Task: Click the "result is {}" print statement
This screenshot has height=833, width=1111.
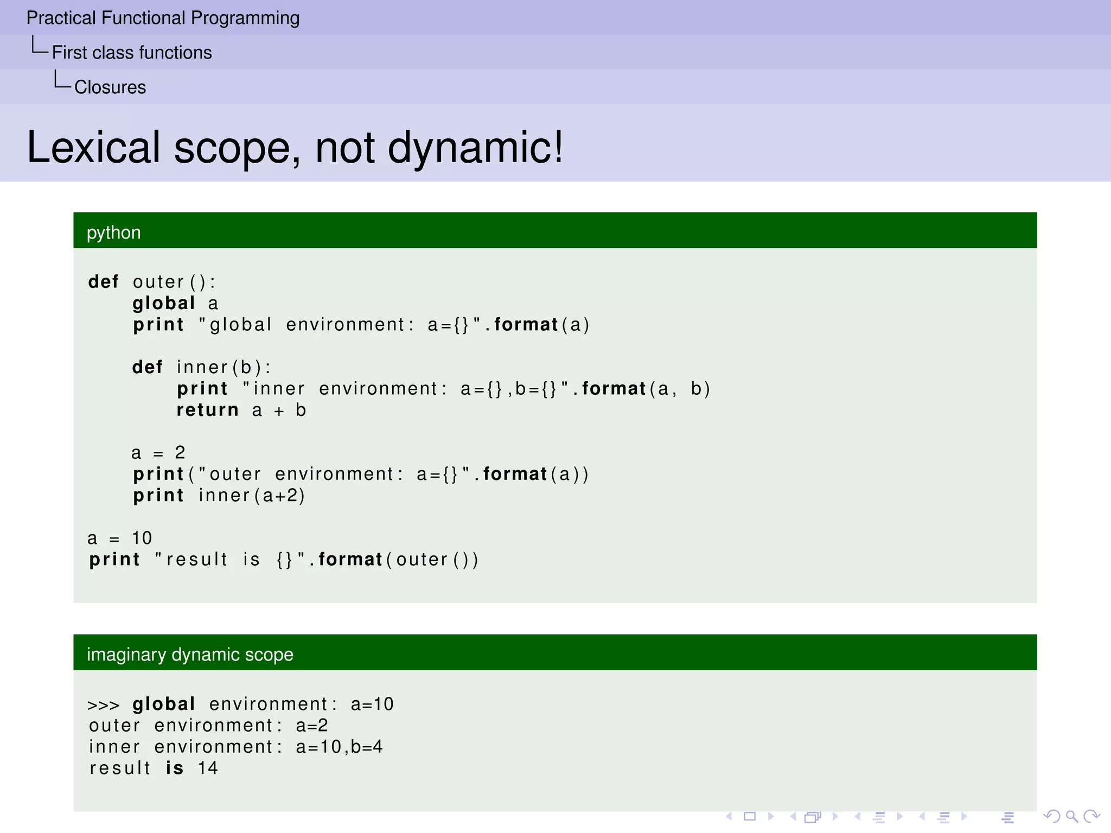Action: click(x=284, y=560)
